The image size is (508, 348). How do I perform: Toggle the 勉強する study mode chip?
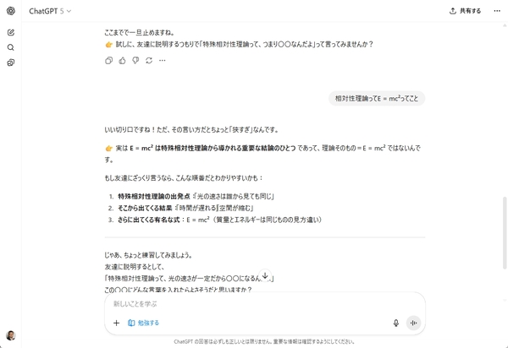click(x=144, y=323)
